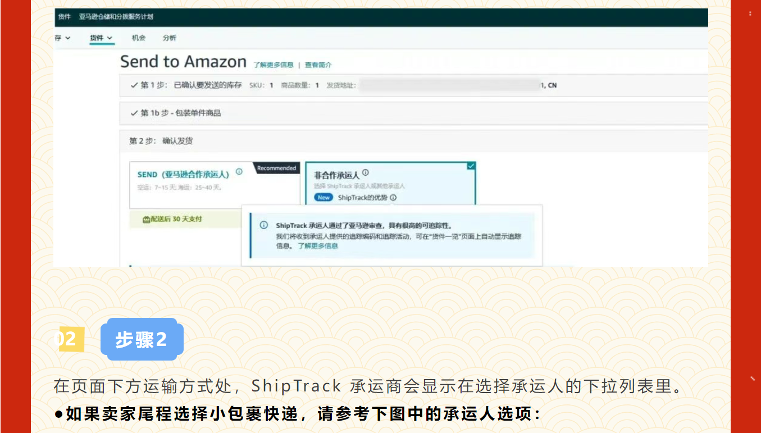This screenshot has height=433, width=761.
Task: Click the Recommended badge on the SEND card
Action: 276,168
